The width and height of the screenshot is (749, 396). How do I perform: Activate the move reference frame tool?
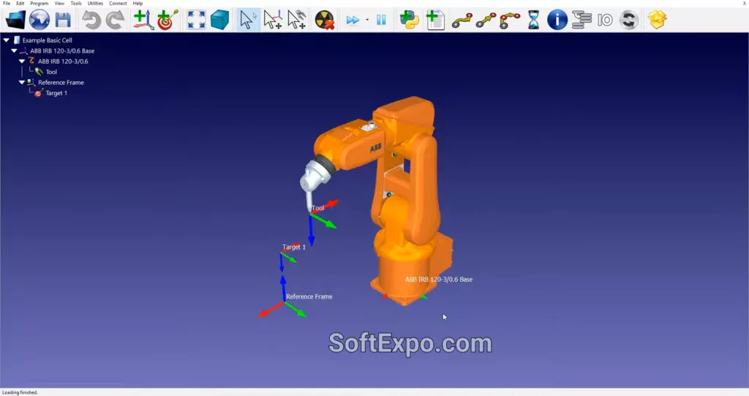tap(272, 20)
